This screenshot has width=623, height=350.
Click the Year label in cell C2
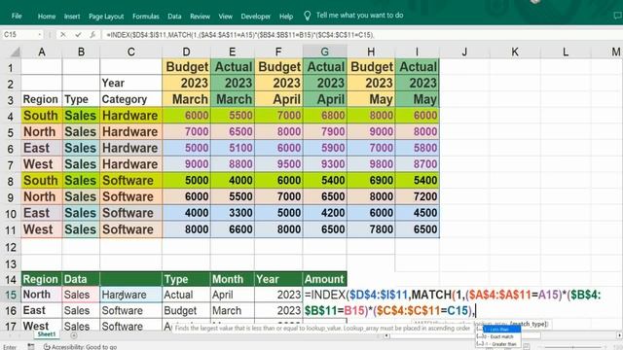(x=130, y=83)
